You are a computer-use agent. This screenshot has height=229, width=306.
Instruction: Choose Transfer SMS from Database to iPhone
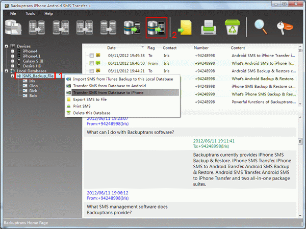tap(122, 92)
